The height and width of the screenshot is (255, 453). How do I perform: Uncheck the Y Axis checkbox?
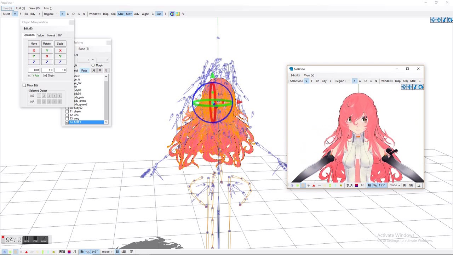(x=30, y=75)
